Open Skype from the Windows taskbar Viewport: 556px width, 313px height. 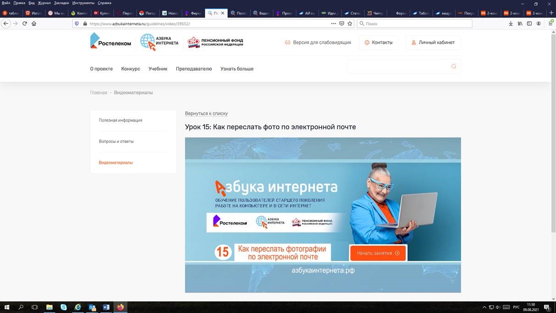pos(64,307)
